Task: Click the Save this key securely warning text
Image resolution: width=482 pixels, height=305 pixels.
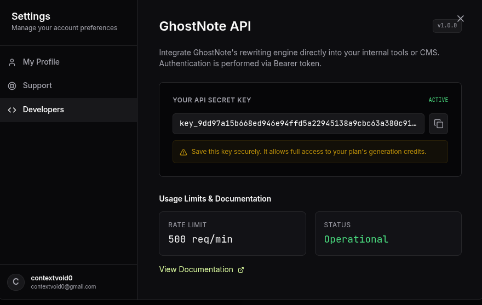Action: coord(308,152)
